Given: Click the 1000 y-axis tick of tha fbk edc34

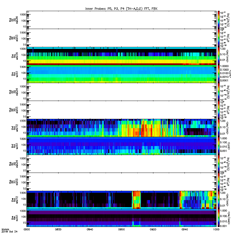Looking at the screenshot, I should pyautogui.click(x=23, y=49).
